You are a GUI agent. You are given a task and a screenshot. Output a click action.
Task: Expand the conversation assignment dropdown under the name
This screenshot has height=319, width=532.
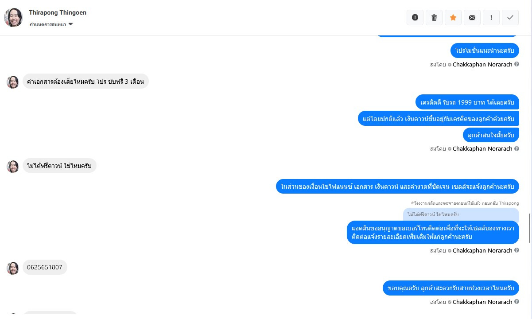[70, 24]
